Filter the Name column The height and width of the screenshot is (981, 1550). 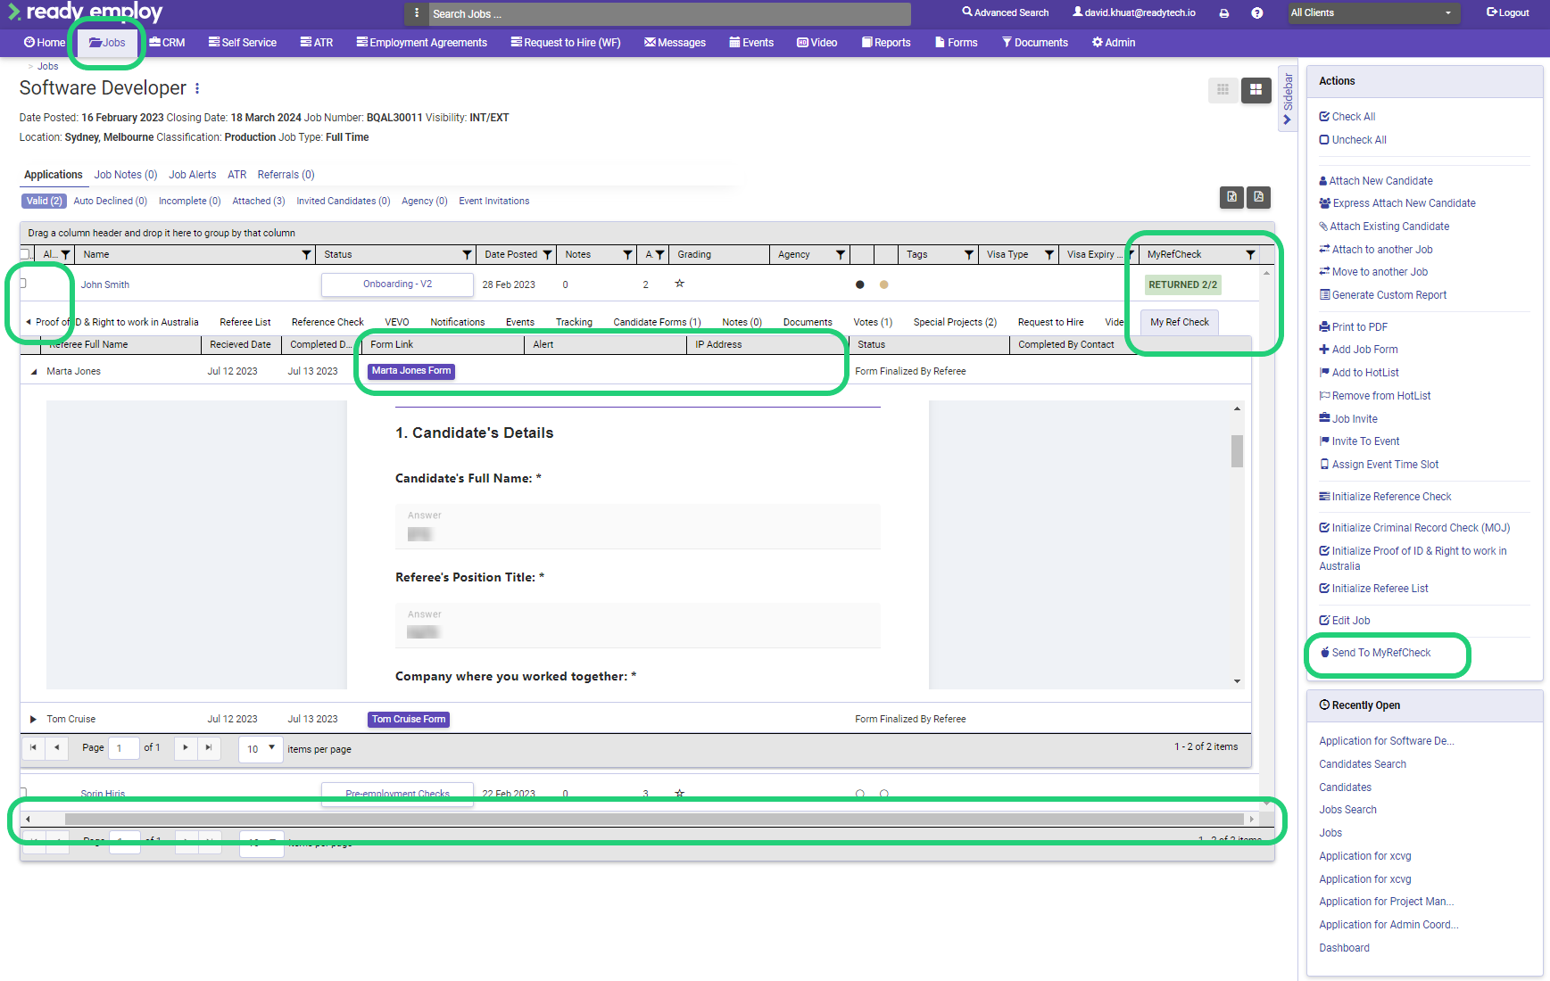coord(307,255)
